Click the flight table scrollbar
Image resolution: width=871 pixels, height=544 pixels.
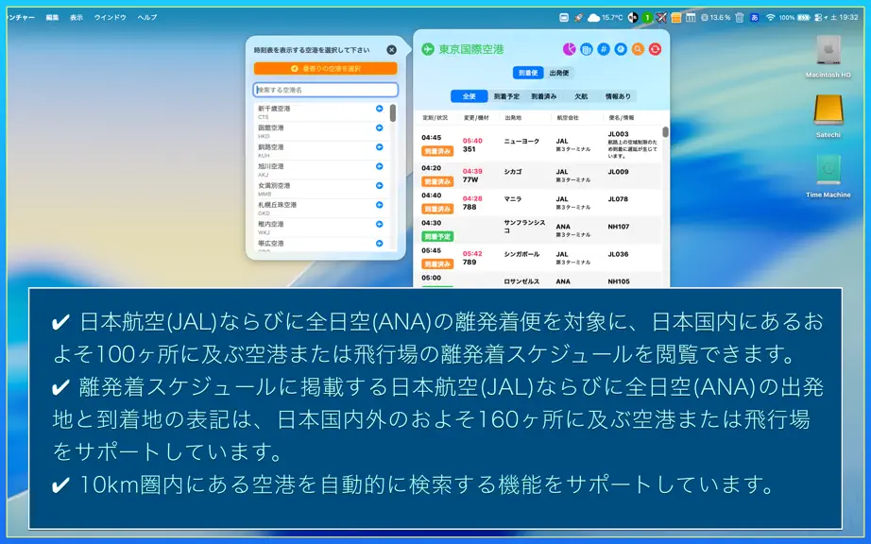[x=665, y=132]
